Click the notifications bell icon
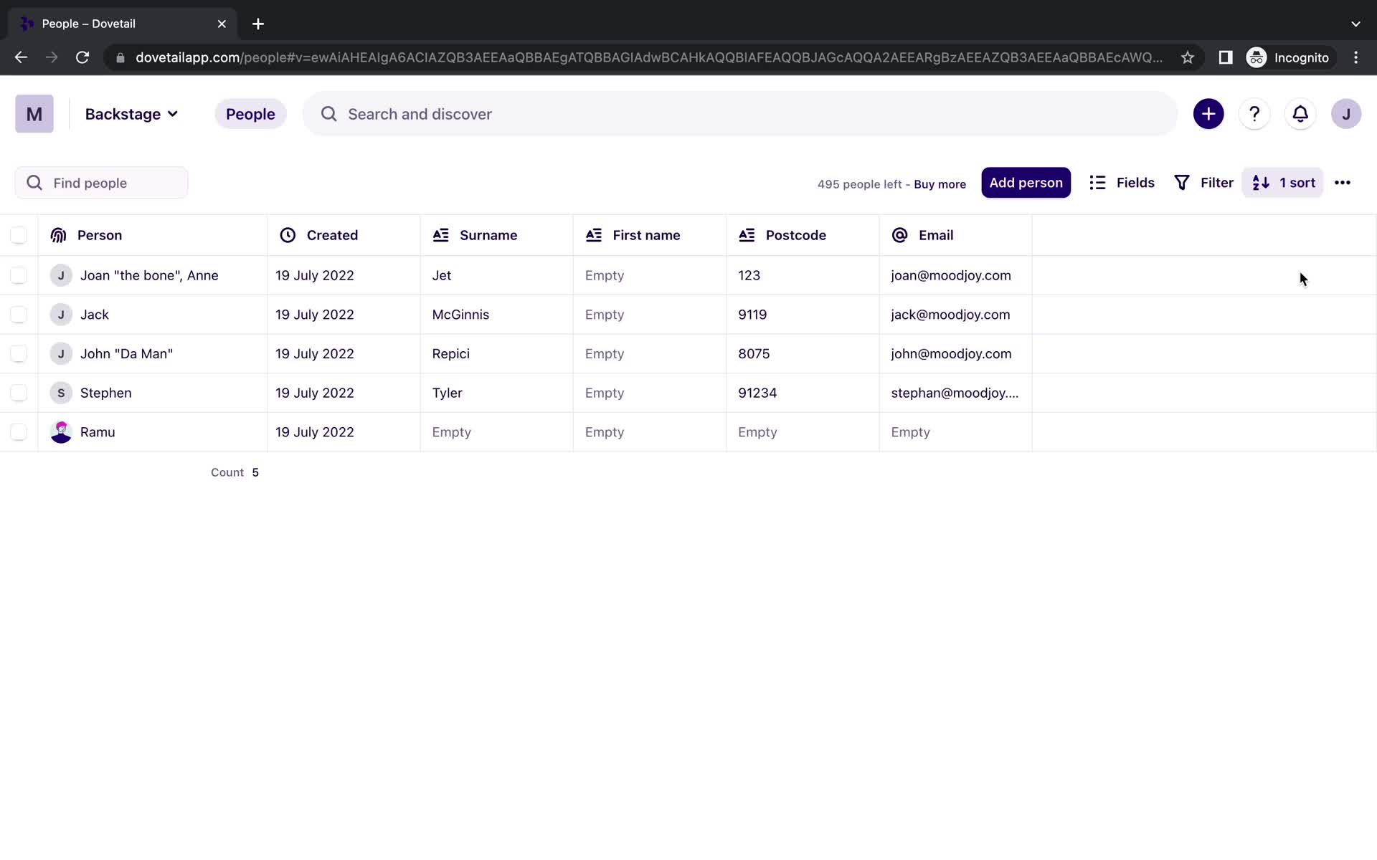Screen dimensions: 1377x860 (1301, 114)
